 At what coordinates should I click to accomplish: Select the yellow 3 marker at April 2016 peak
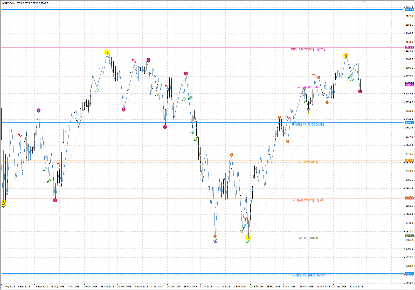[x=345, y=56]
